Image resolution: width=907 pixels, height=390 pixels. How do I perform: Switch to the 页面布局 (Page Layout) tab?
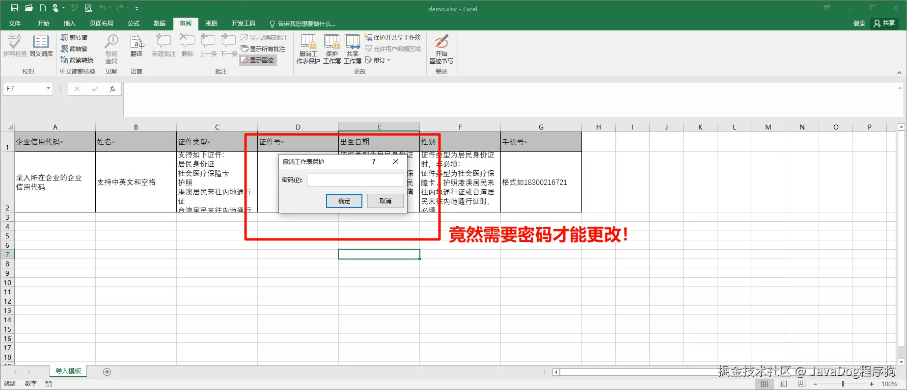[x=102, y=24]
